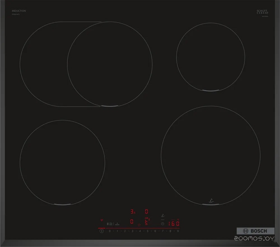
Task: Click the Schott Ceran logo
Action: pos(262,12)
